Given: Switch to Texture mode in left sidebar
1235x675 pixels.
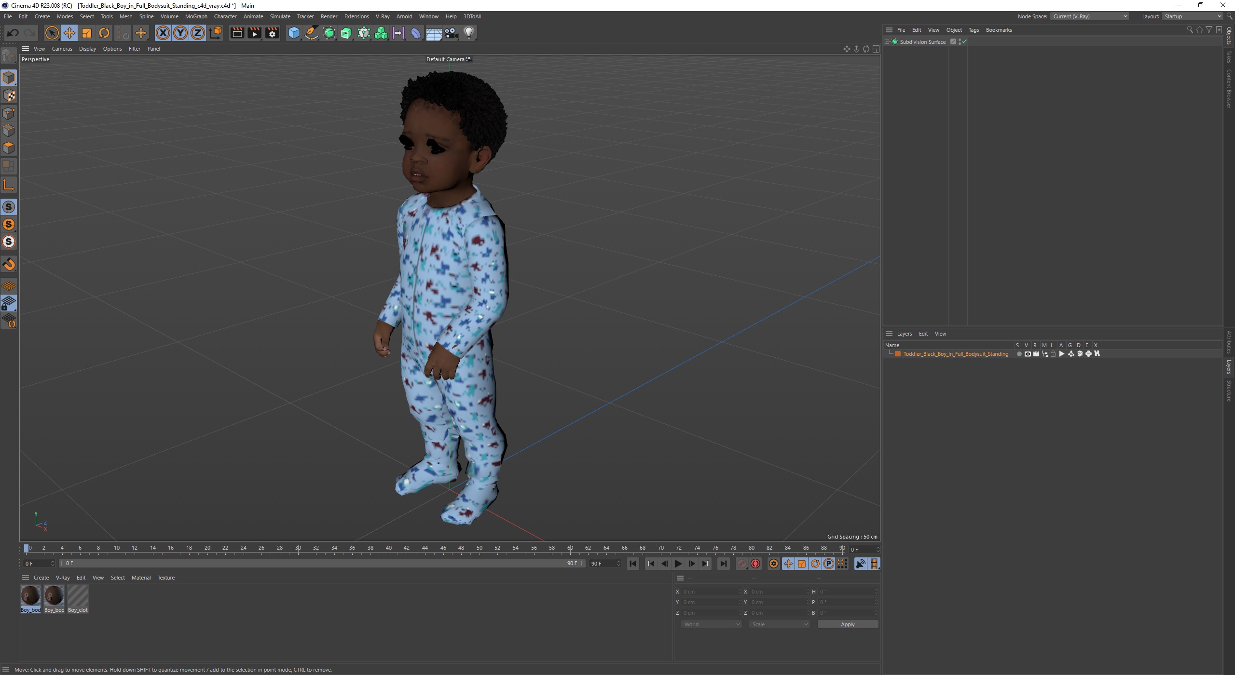Looking at the screenshot, I should [x=9, y=95].
